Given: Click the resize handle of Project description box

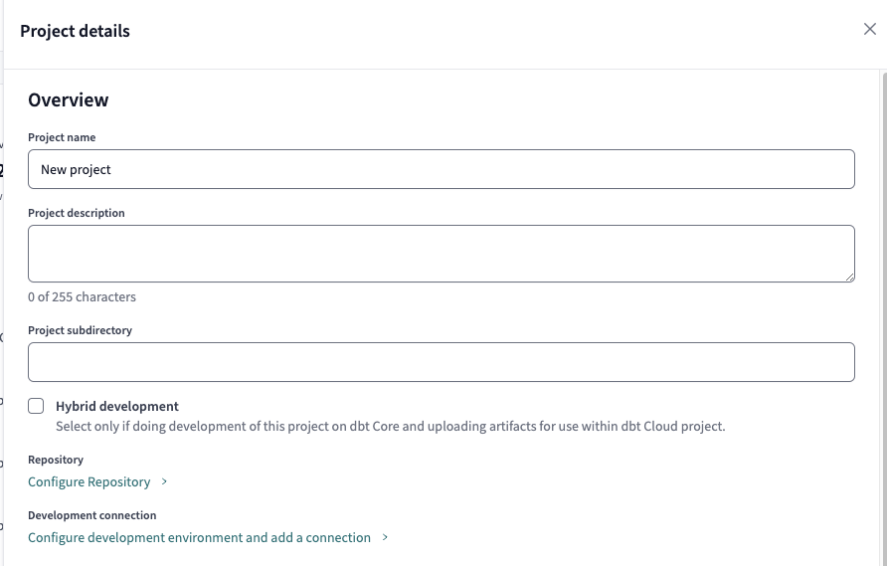Looking at the screenshot, I should coord(849,277).
